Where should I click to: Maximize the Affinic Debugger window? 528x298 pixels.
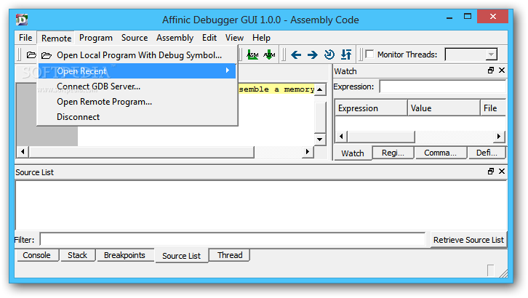468,17
